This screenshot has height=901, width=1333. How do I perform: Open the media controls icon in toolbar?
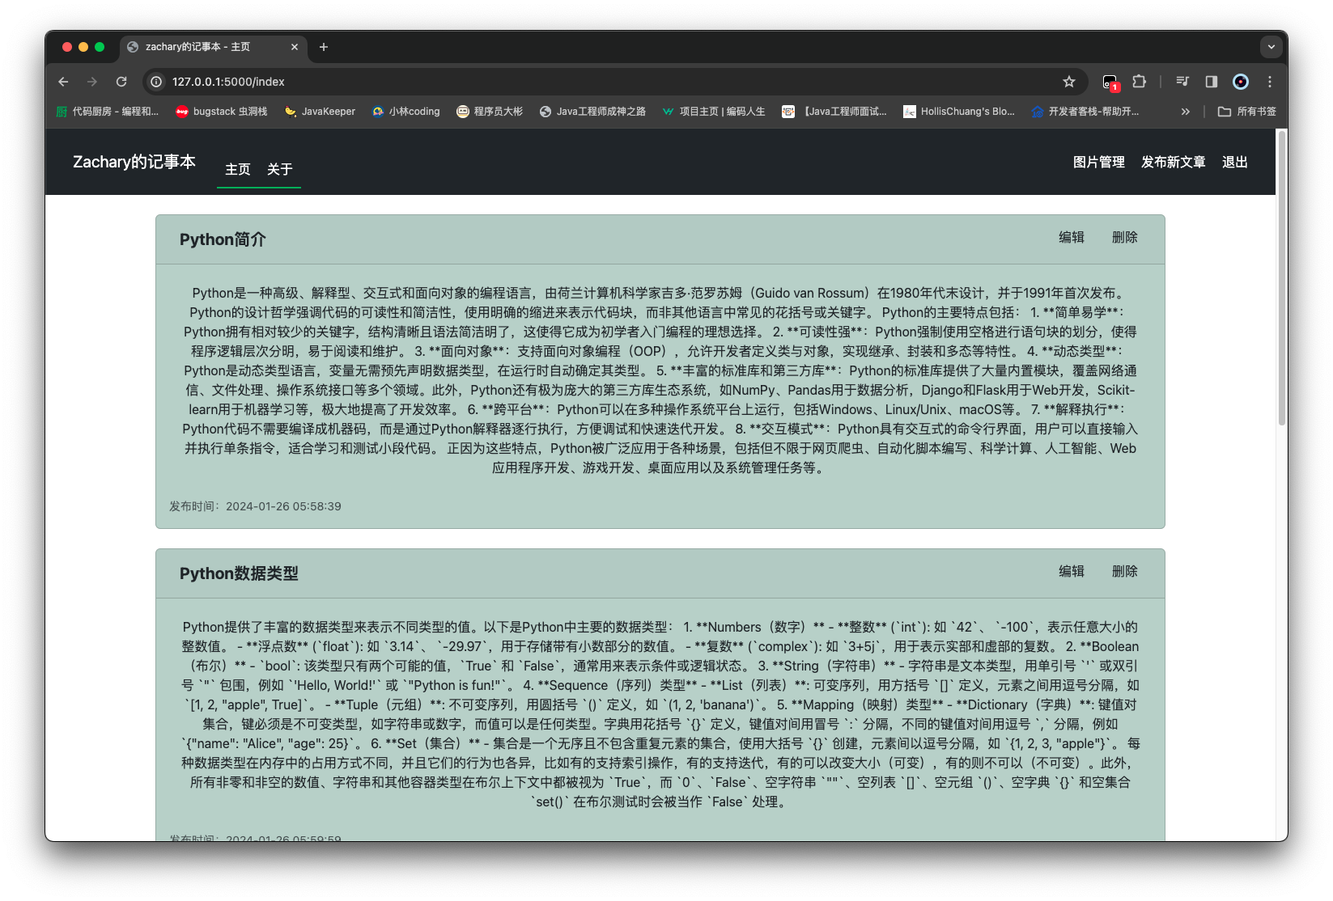[x=1182, y=82]
